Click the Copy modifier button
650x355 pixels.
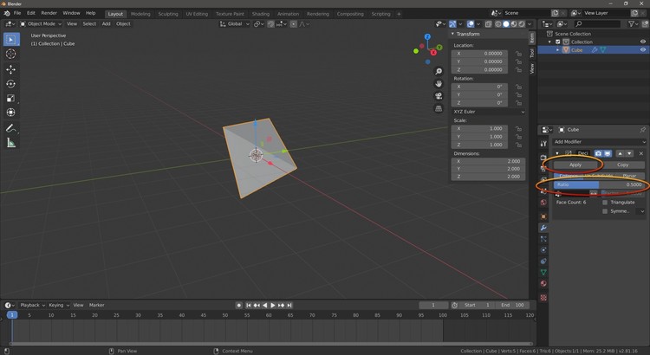pos(622,165)
